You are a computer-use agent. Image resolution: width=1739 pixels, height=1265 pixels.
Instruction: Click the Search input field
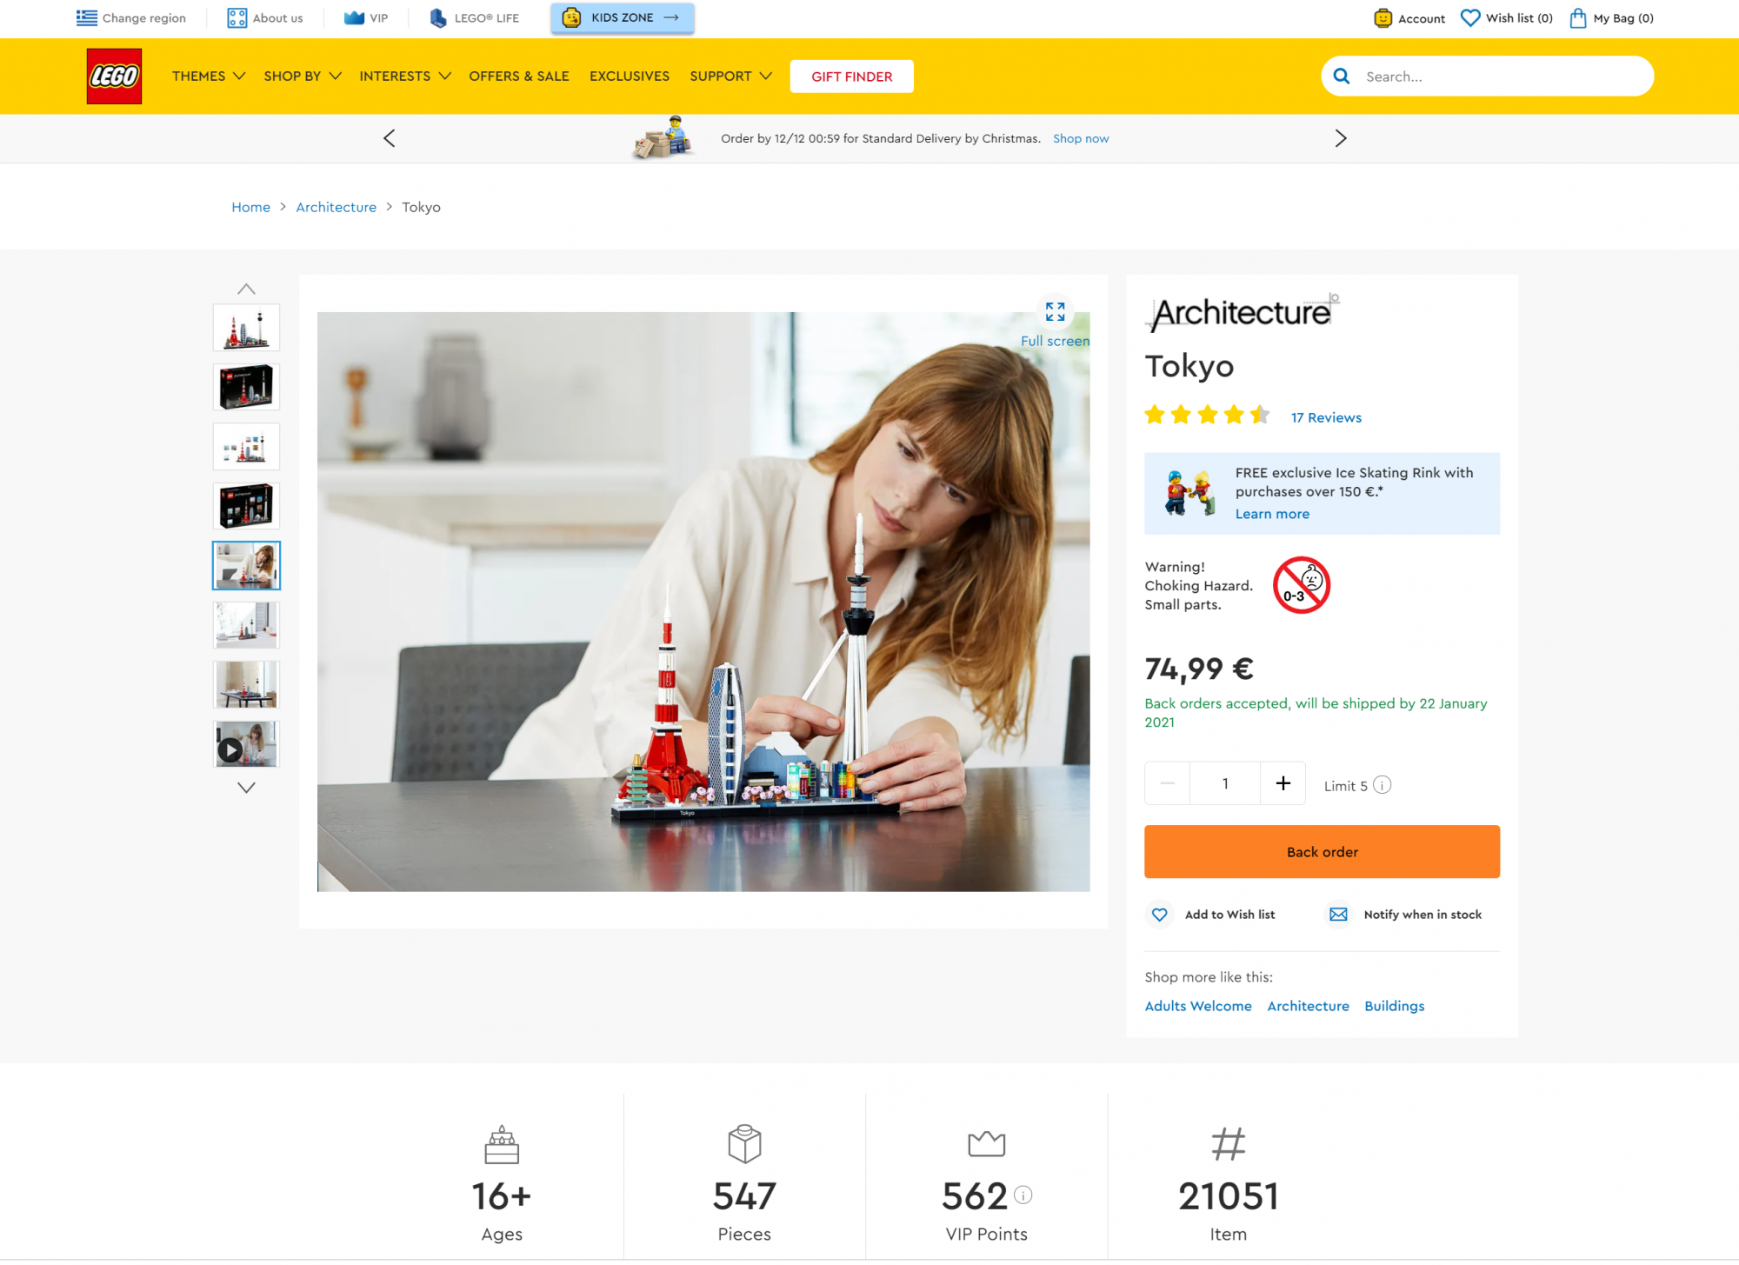(x=1488, y=77)
